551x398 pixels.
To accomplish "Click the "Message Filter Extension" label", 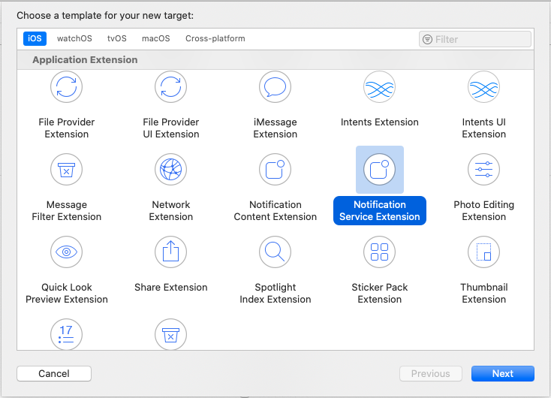I will pyautogui.click(x=66, y=210).
